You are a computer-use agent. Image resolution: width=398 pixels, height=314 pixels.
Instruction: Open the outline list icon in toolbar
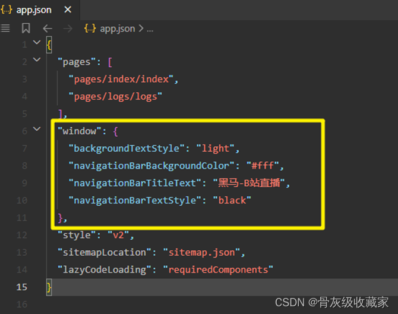tap(5, 28)
